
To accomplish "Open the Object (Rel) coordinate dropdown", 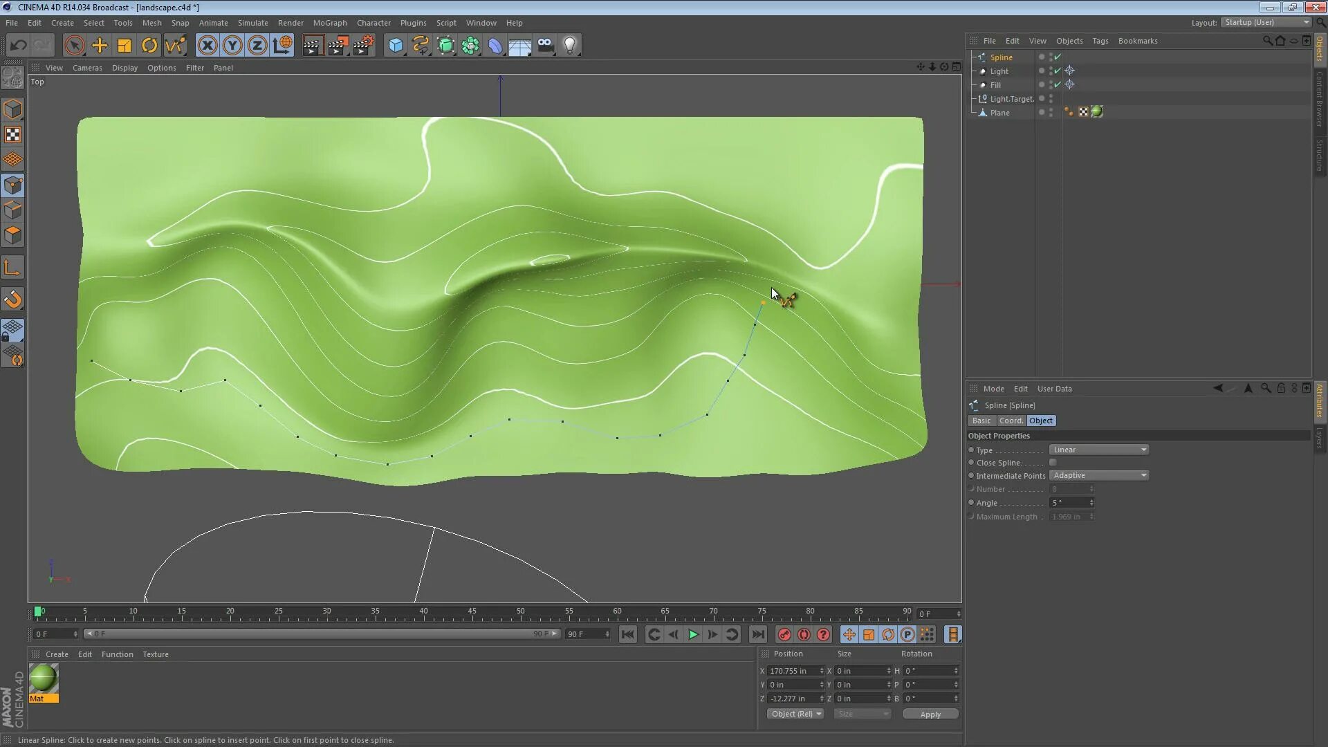I will (795, 714).
